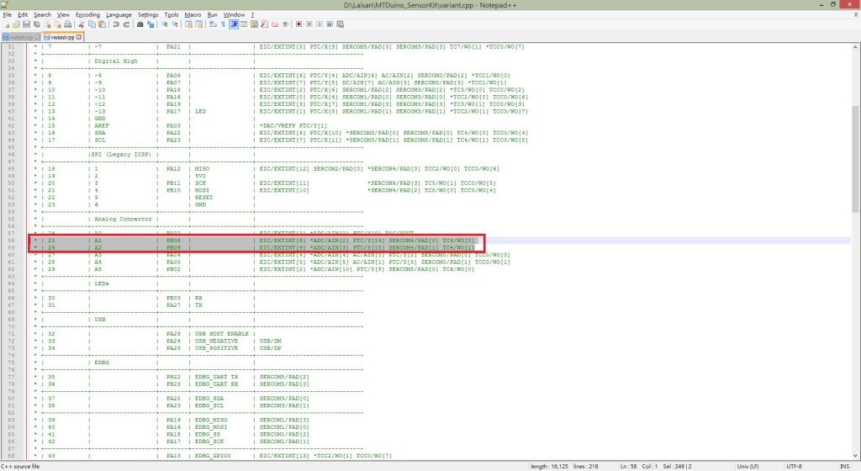Open the Folder as Workspace icon
This screenshot has width=861, height=471.
click(275, 24)
